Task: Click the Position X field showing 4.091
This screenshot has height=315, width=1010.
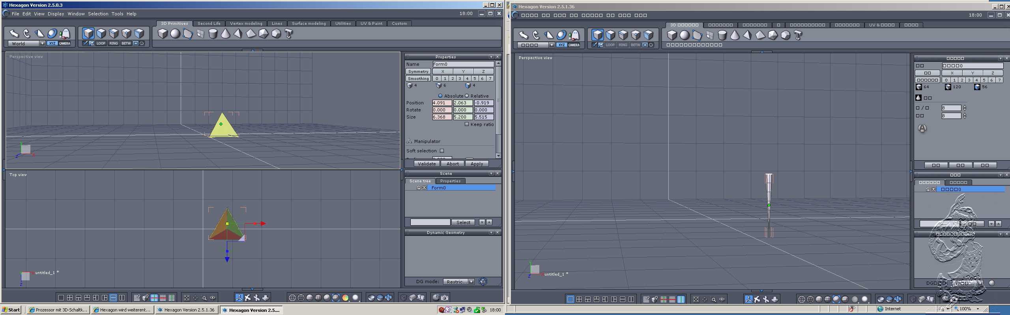Action: pos(442,103)
